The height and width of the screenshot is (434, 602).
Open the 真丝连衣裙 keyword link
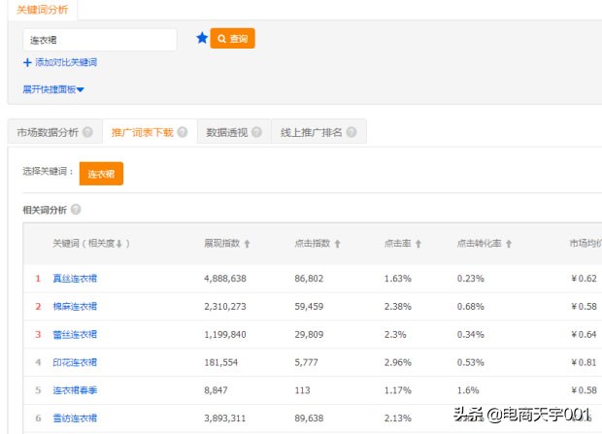point(75,279)
